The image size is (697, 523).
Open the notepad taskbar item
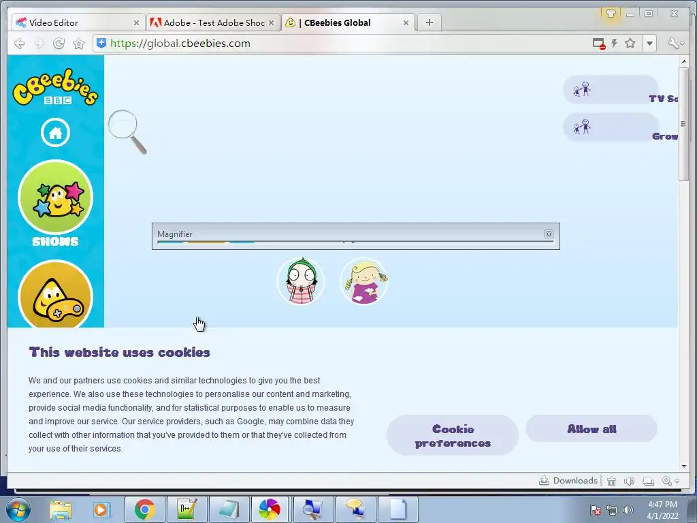(229, 509)
